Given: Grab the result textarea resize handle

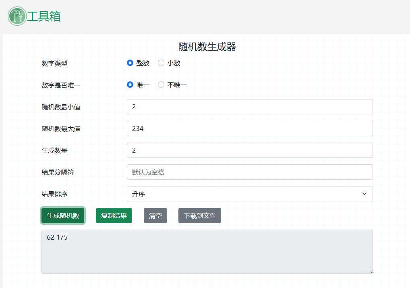Looking at the screenshot, I should (x=371, y=272).
